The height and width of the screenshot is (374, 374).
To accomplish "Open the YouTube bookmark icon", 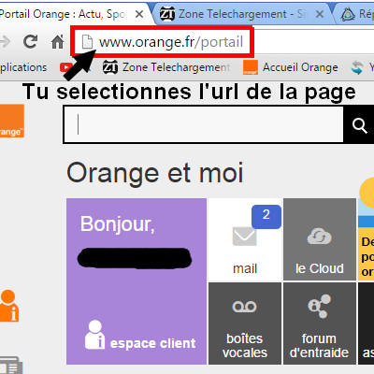I will pos(66,67).
